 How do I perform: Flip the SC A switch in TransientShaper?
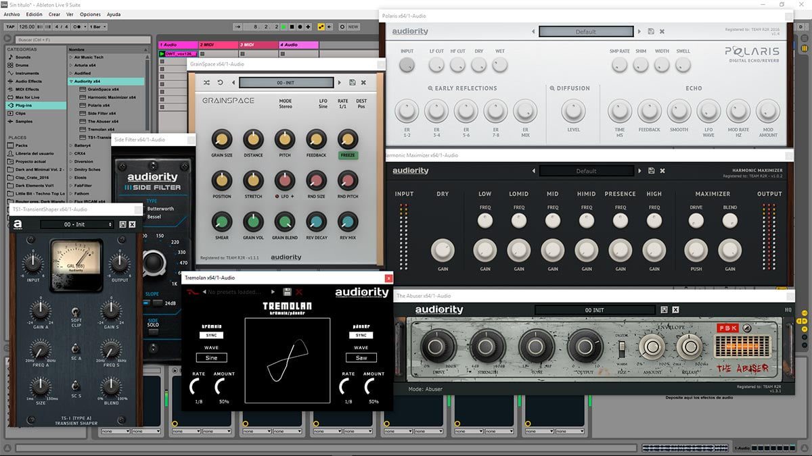[76, 349]
